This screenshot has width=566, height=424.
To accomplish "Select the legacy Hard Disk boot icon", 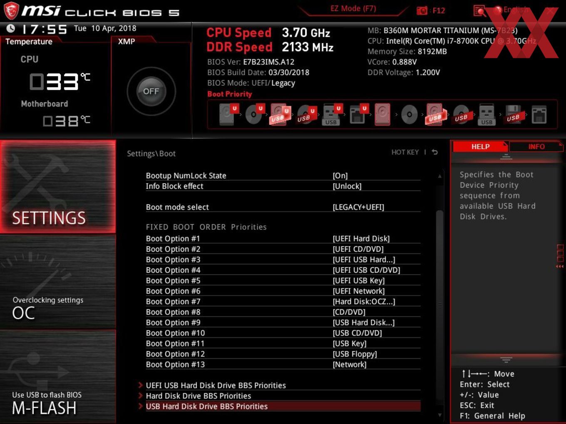I will pos(382,114).
